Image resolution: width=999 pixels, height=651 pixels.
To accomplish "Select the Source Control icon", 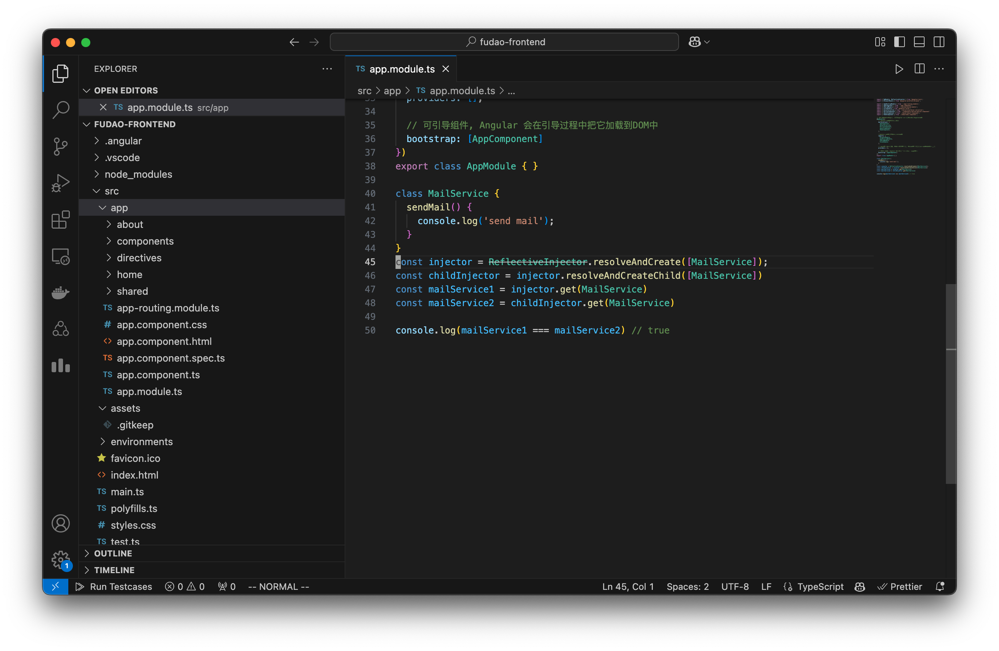I will (x=61, y=147).
